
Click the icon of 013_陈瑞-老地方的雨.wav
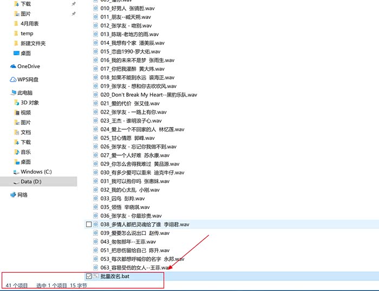coord(96,34)
